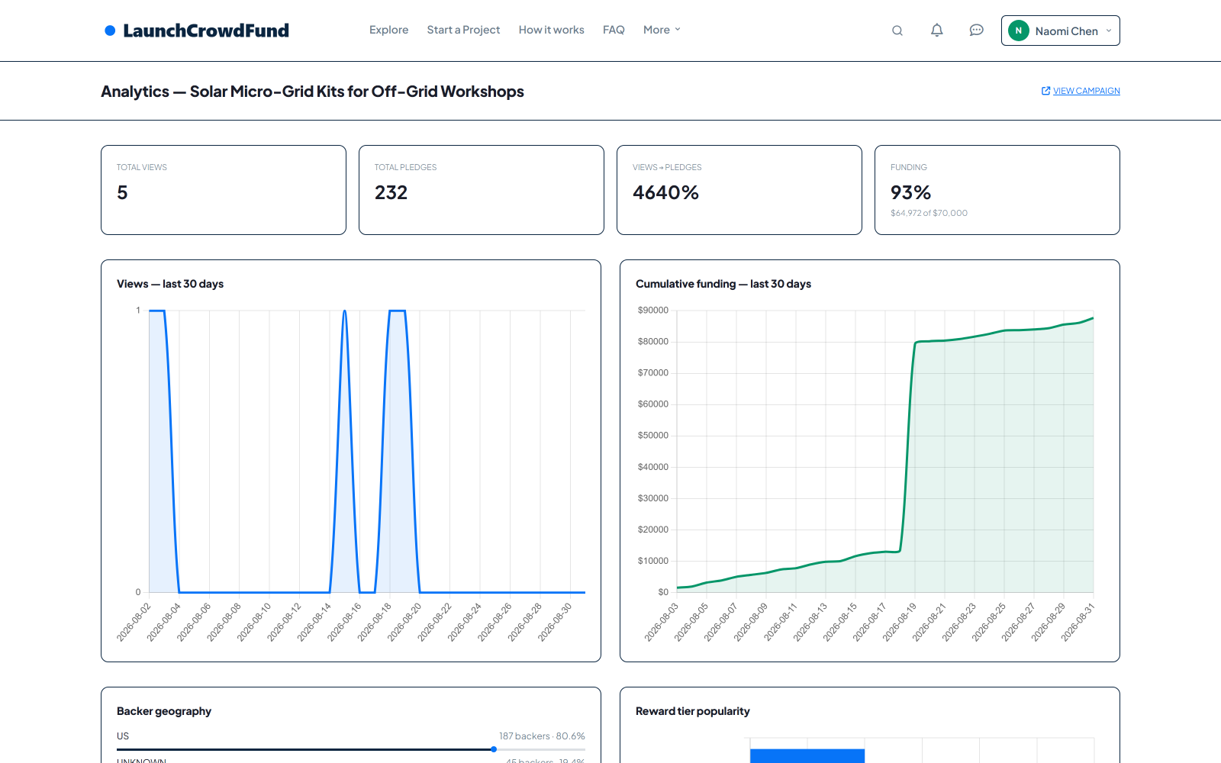This screenshot has height=763, width=1221.
Task: Click the Analytics page title
Action: point(312,92)
